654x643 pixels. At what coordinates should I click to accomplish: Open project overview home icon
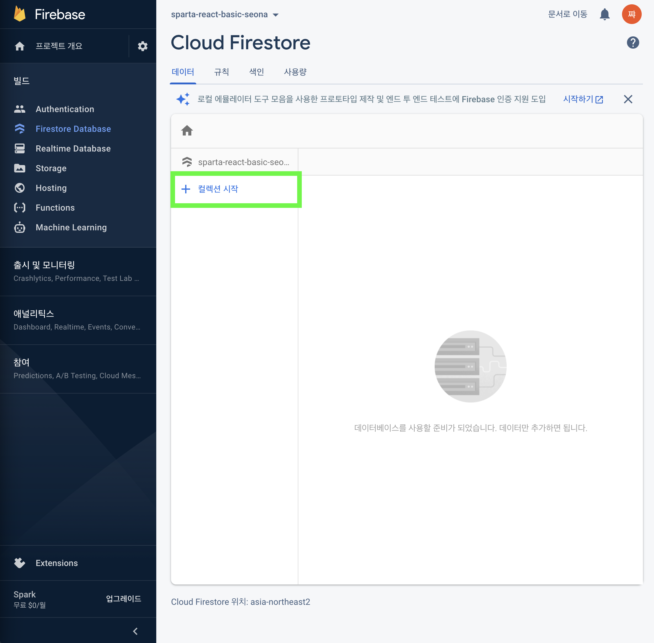[20, 46]
